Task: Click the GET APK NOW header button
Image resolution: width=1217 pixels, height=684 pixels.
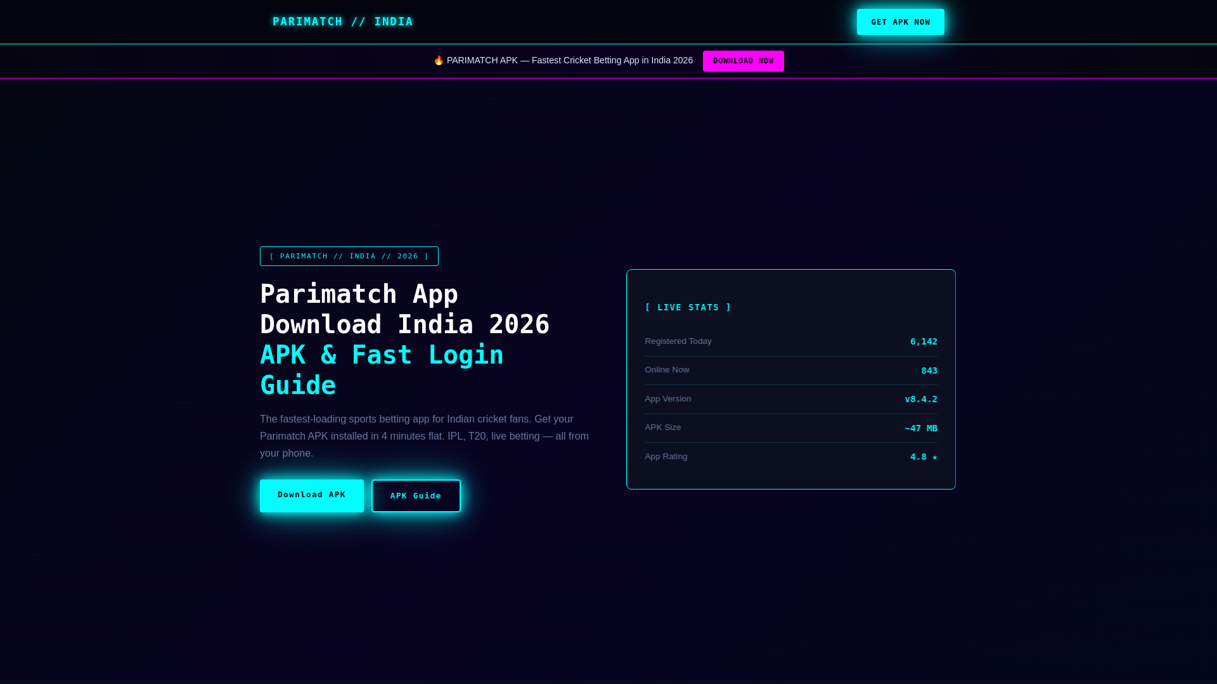Action: tap(900, 22)
